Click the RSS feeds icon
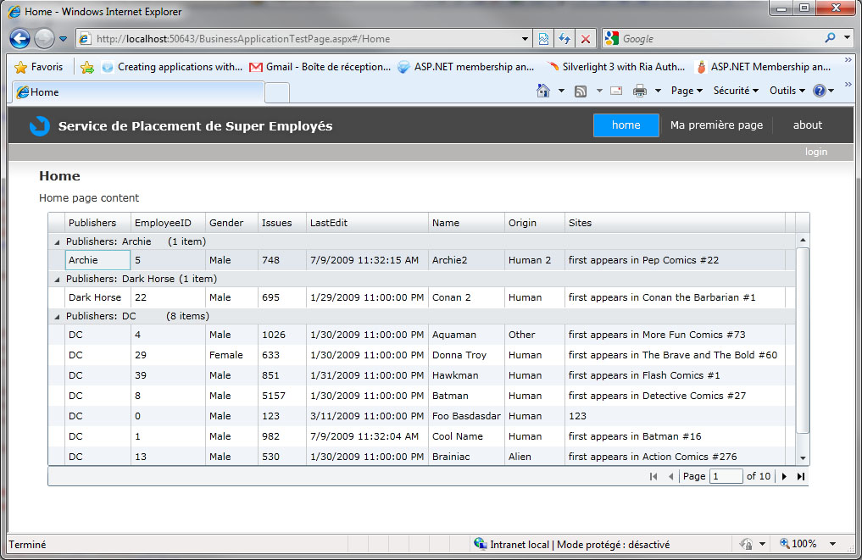This screenshot has width=862, height=560. pyautogui.click(x=581, y=91)
